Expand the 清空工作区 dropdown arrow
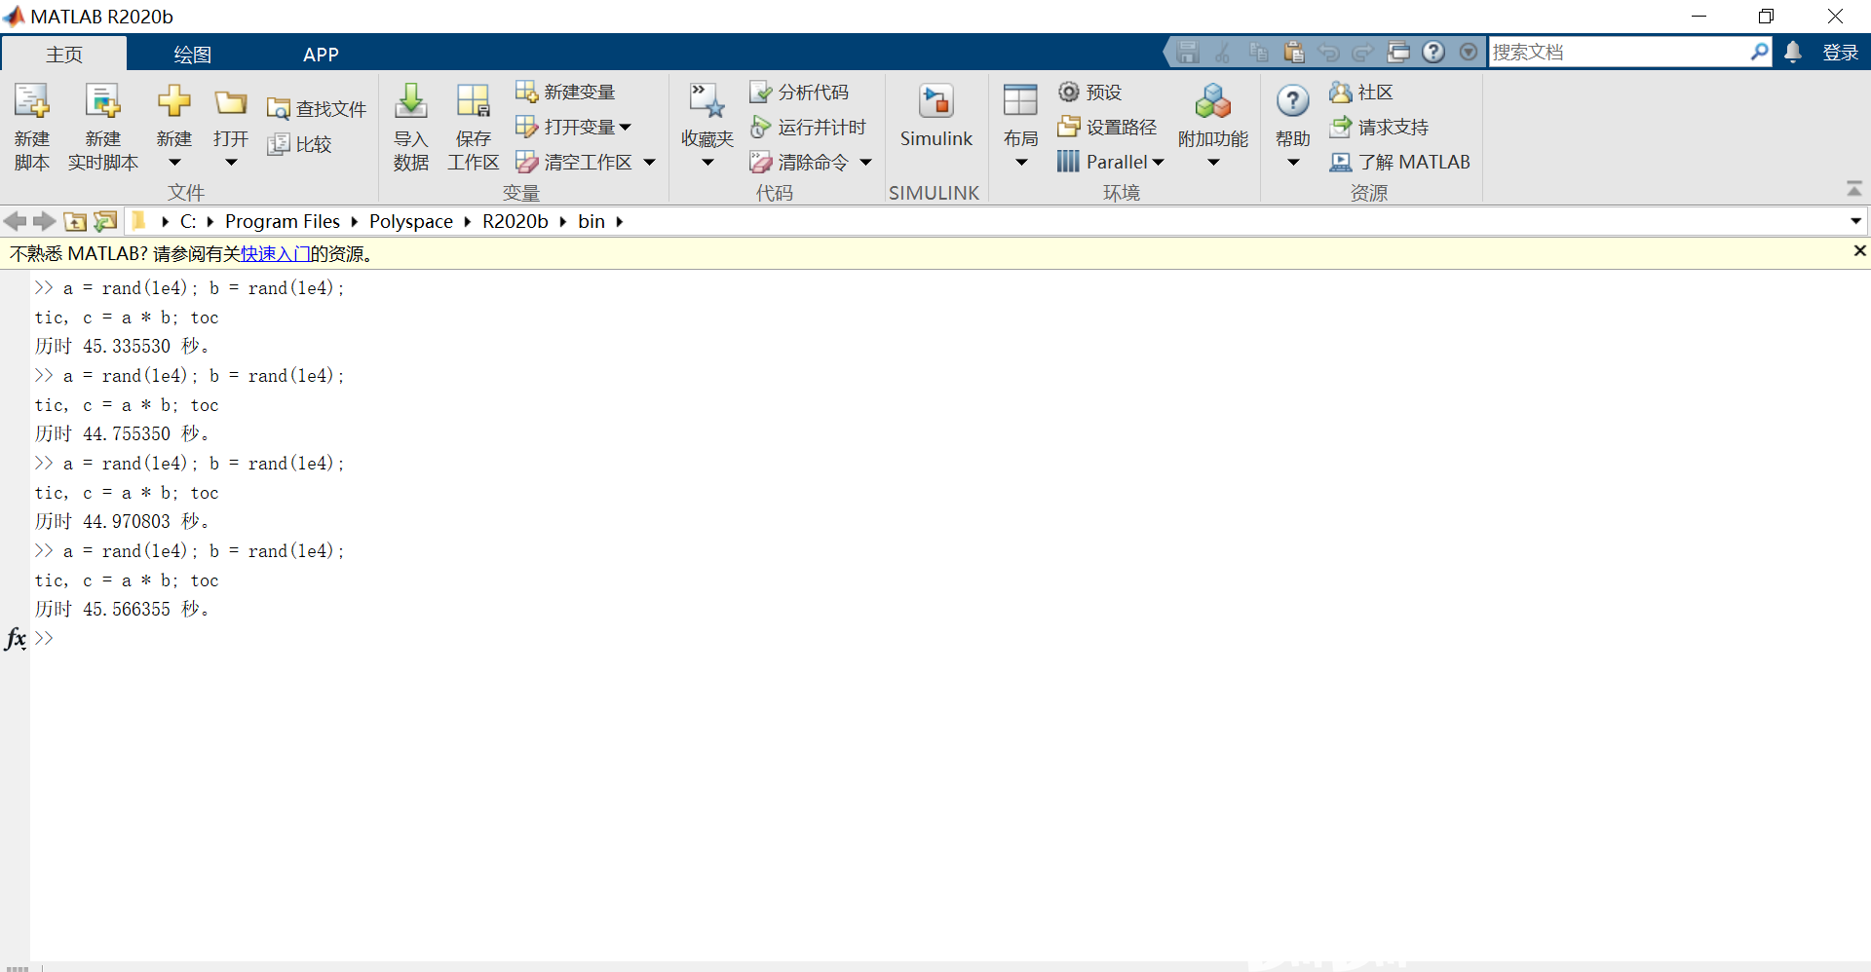The height and width of the screenshot is (972, 1871). pyautogui.click(x=649, y=163)
